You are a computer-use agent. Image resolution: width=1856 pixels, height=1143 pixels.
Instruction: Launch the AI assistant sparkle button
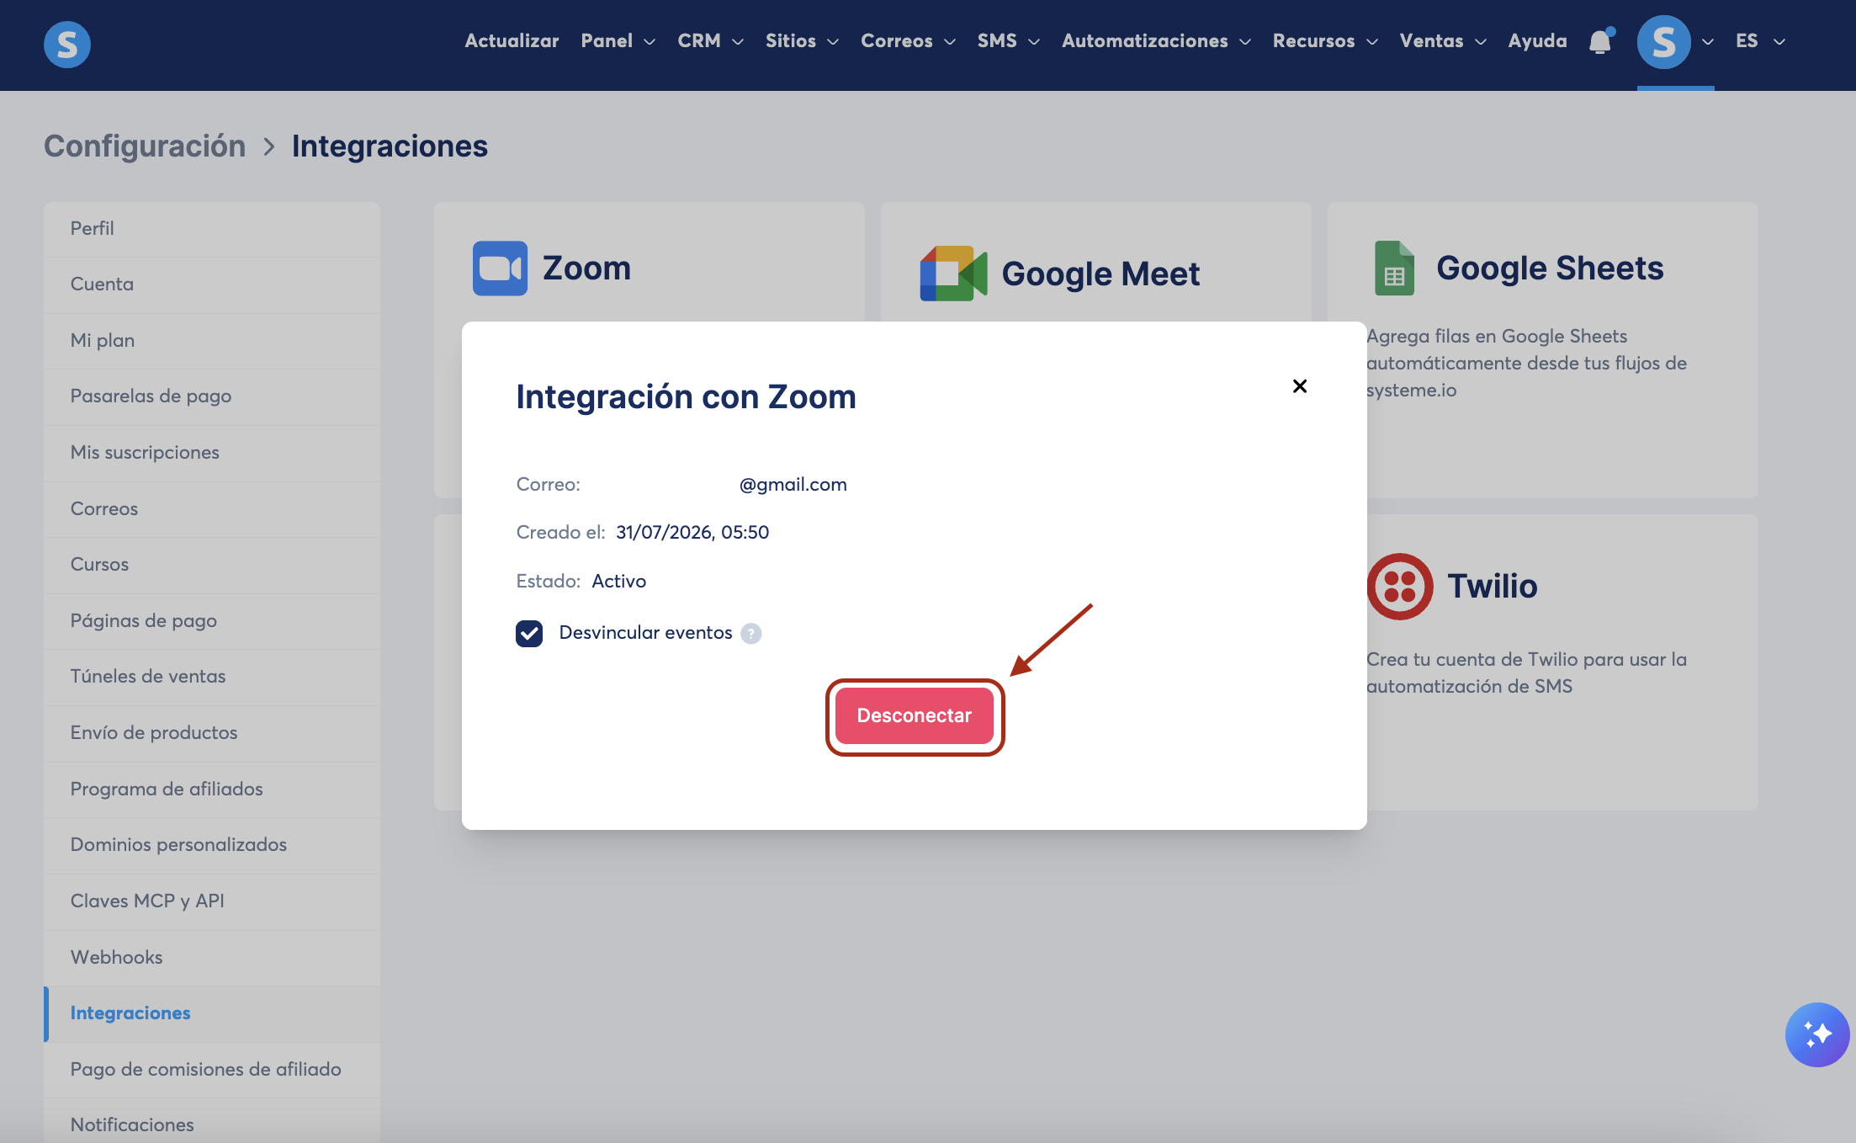coord(1817,1034)
